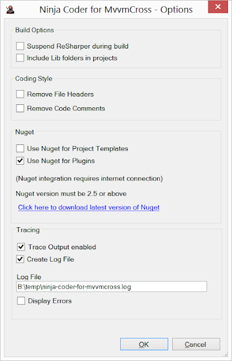The width and height of the screenshot is (232, 361).
Task: Click the Log File label above the field
Action: click(x=29, y=277)
